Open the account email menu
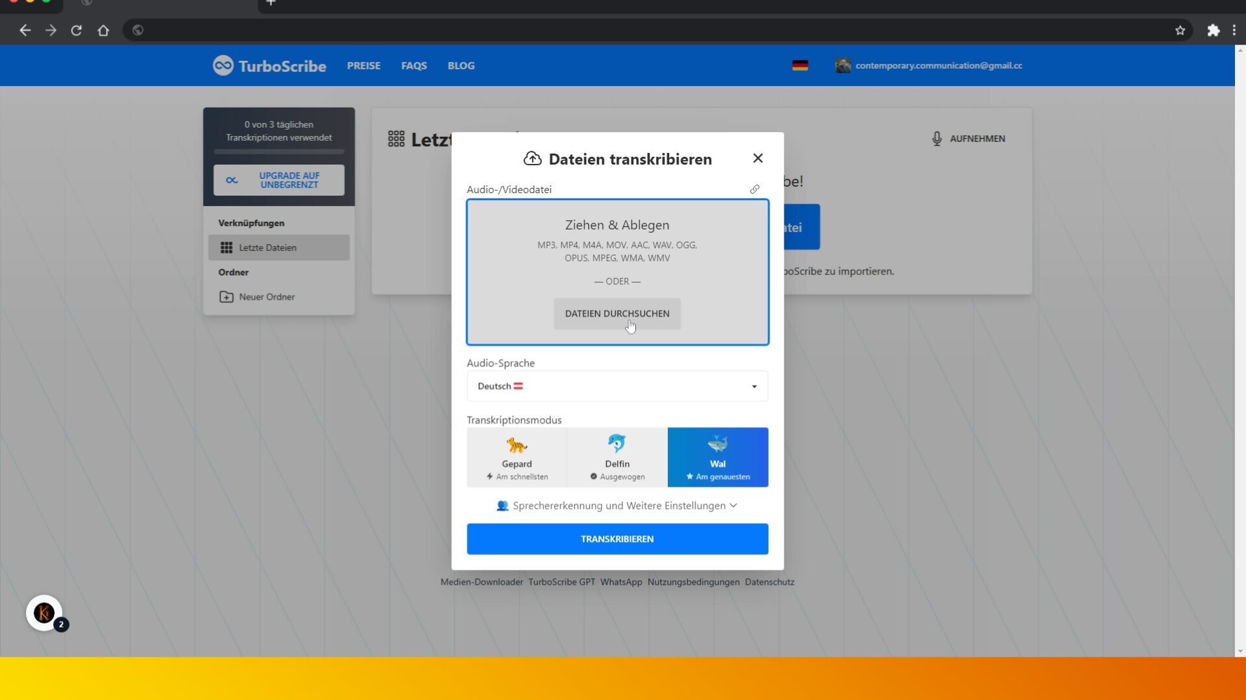The image size is (1246, 700). (938, 65)
